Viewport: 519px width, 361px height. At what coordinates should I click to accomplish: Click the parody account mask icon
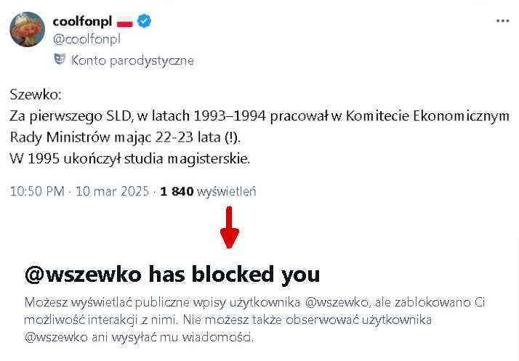pyautogui.click(x=60, y=60)
